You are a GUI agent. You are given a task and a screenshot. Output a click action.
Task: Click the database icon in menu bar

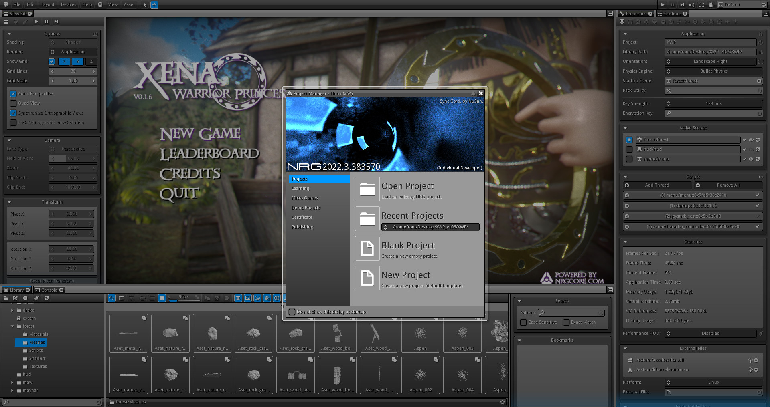point(100,5)
